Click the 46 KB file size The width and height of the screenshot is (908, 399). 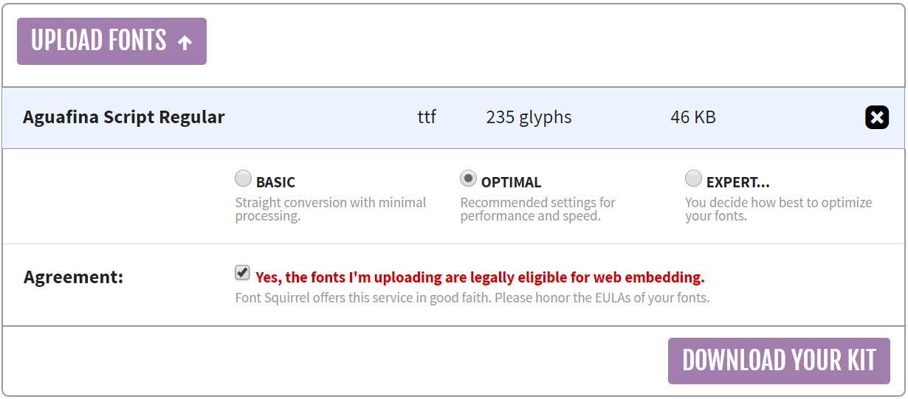[692, 117]
